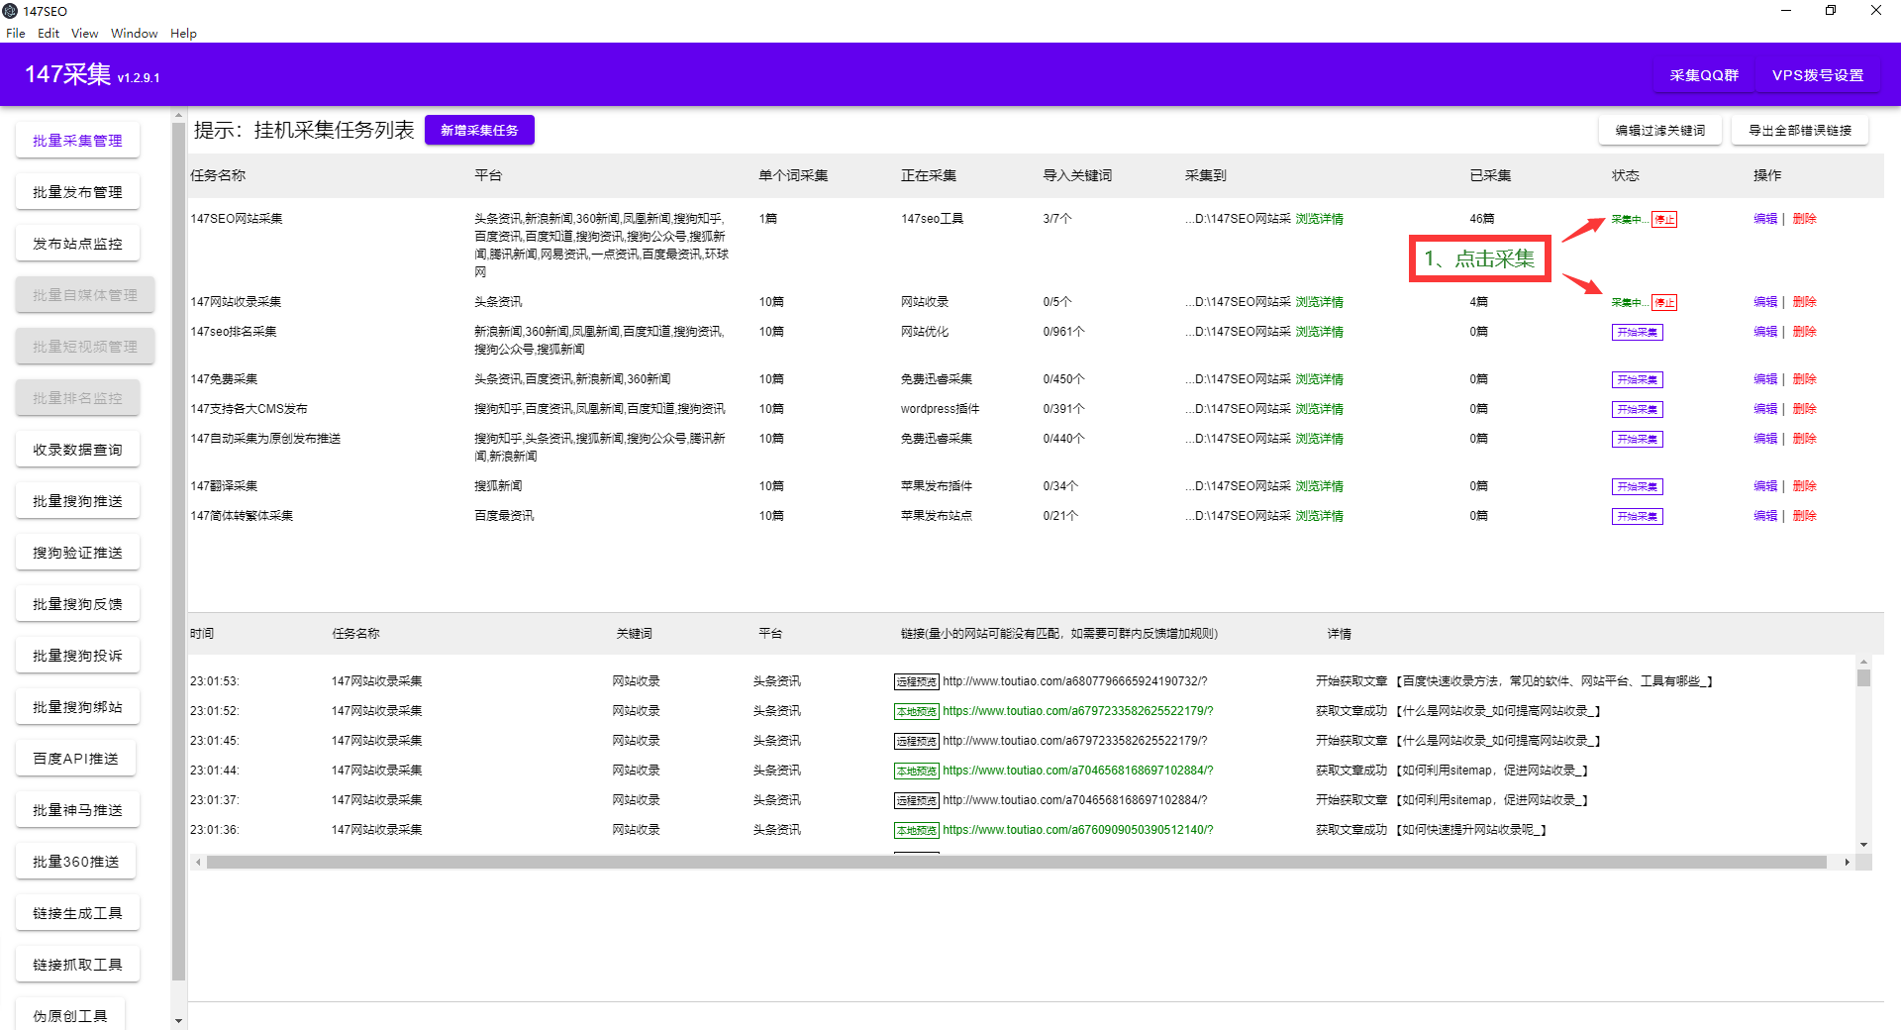Viewport: 1901px width, 1030px height.
Task: Click the horizontal scrollbar in log panel
Action: pyautogui.click(x=1016, y=863)
